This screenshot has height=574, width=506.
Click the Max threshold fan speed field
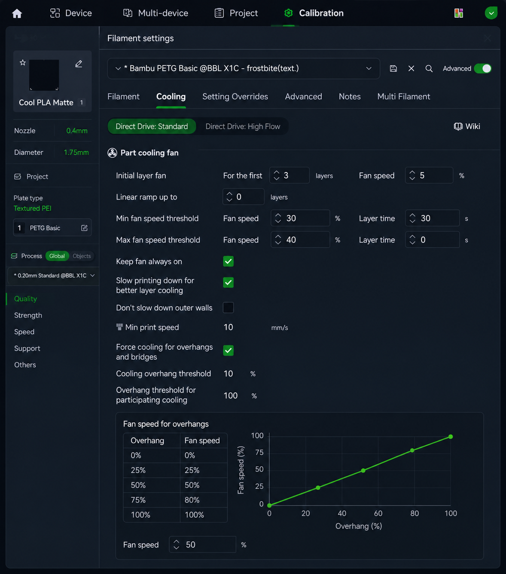(300, 240)
